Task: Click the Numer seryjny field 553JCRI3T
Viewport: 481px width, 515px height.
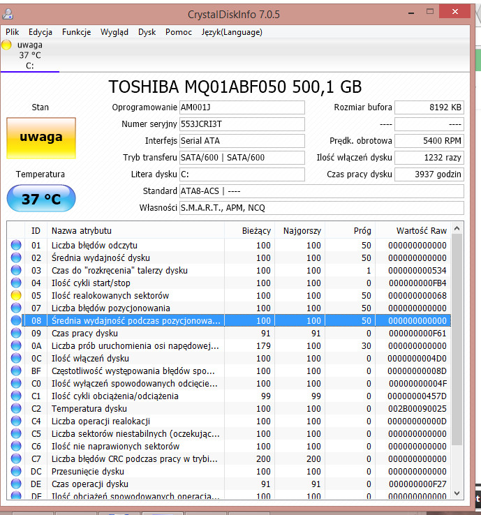Action: point(242,124)
